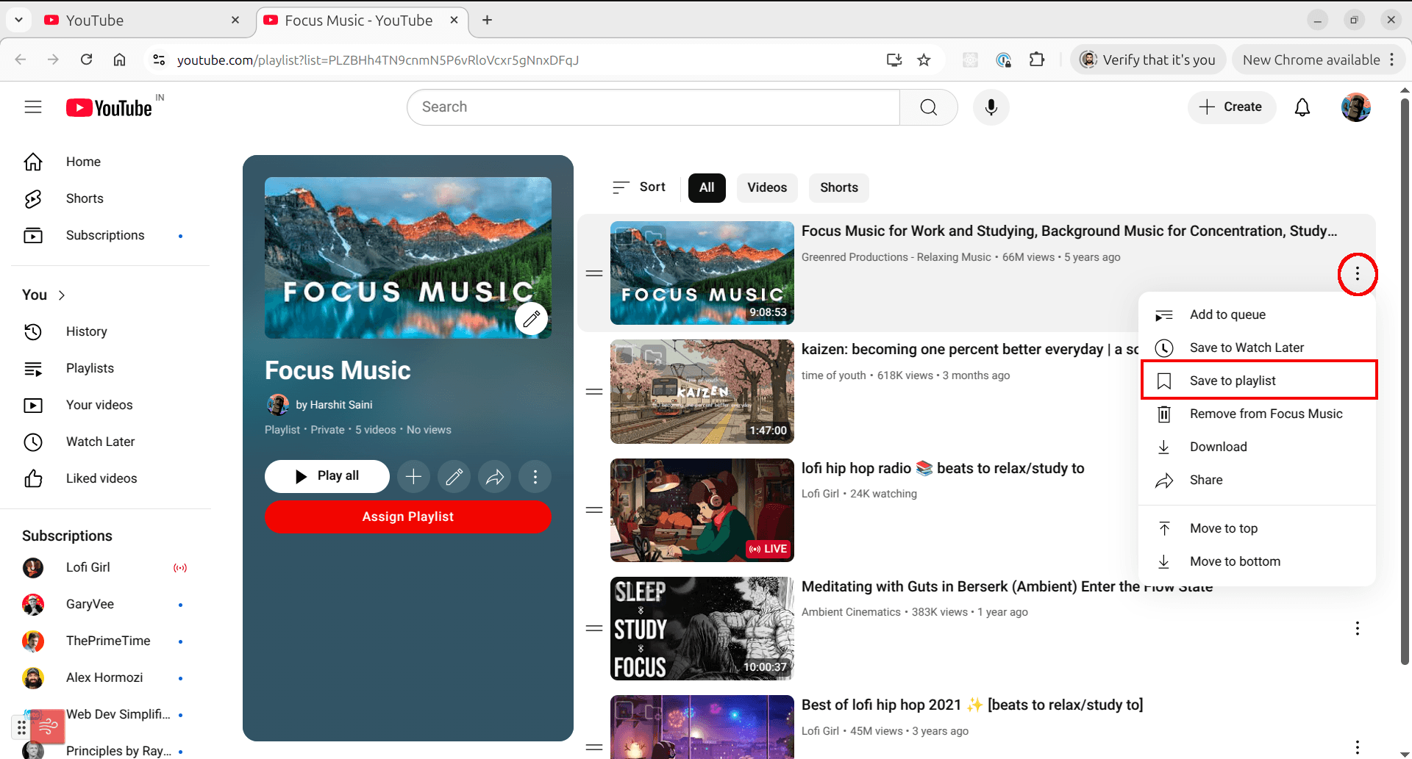Choose Download in context menu
Viewport: 1412px width, 759px height.
1257,447
